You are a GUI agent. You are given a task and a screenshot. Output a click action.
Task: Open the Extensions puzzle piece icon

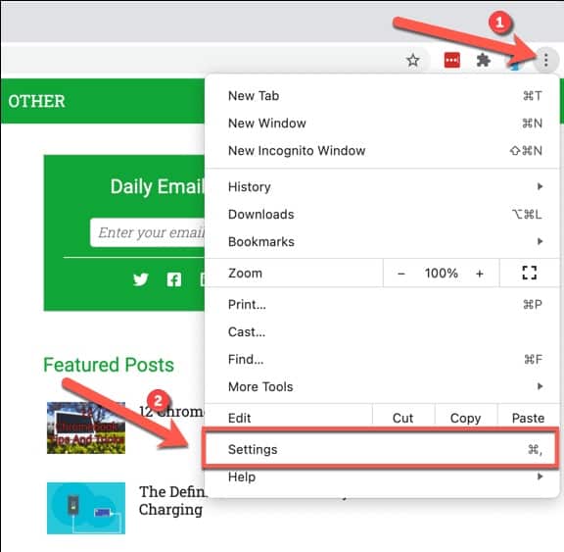click(x=483, y=60)
